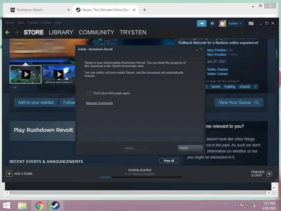Close the Install - Rushdown Revolt dialog
The width and height of the screenshot is (281, 211).
pos(201,49)
